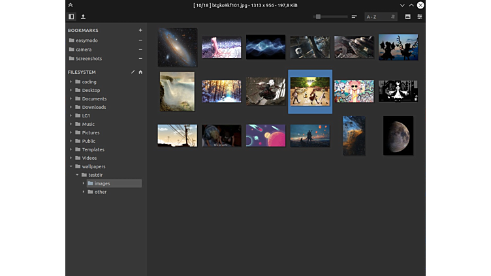491x276 pixels.
Task: Click the edit path pencil icon
Action: pyautogui.click(x=133, y=72)
